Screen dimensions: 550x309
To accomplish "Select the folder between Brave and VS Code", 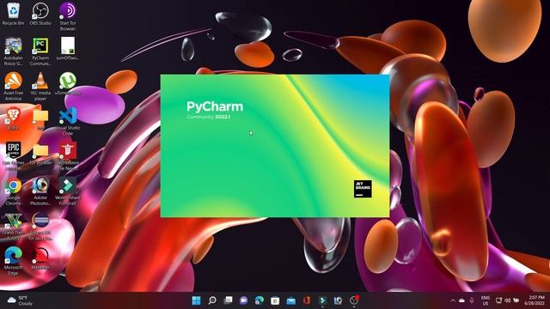I will click(x=40, y=118).
